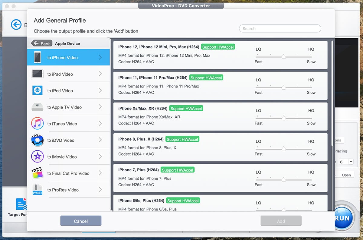
Task: Expand the to iDVD Video chevron
Action: tap(100, 140)
